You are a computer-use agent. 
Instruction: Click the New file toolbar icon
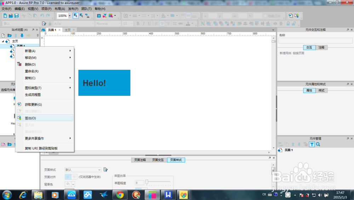[x=5, y=16]
